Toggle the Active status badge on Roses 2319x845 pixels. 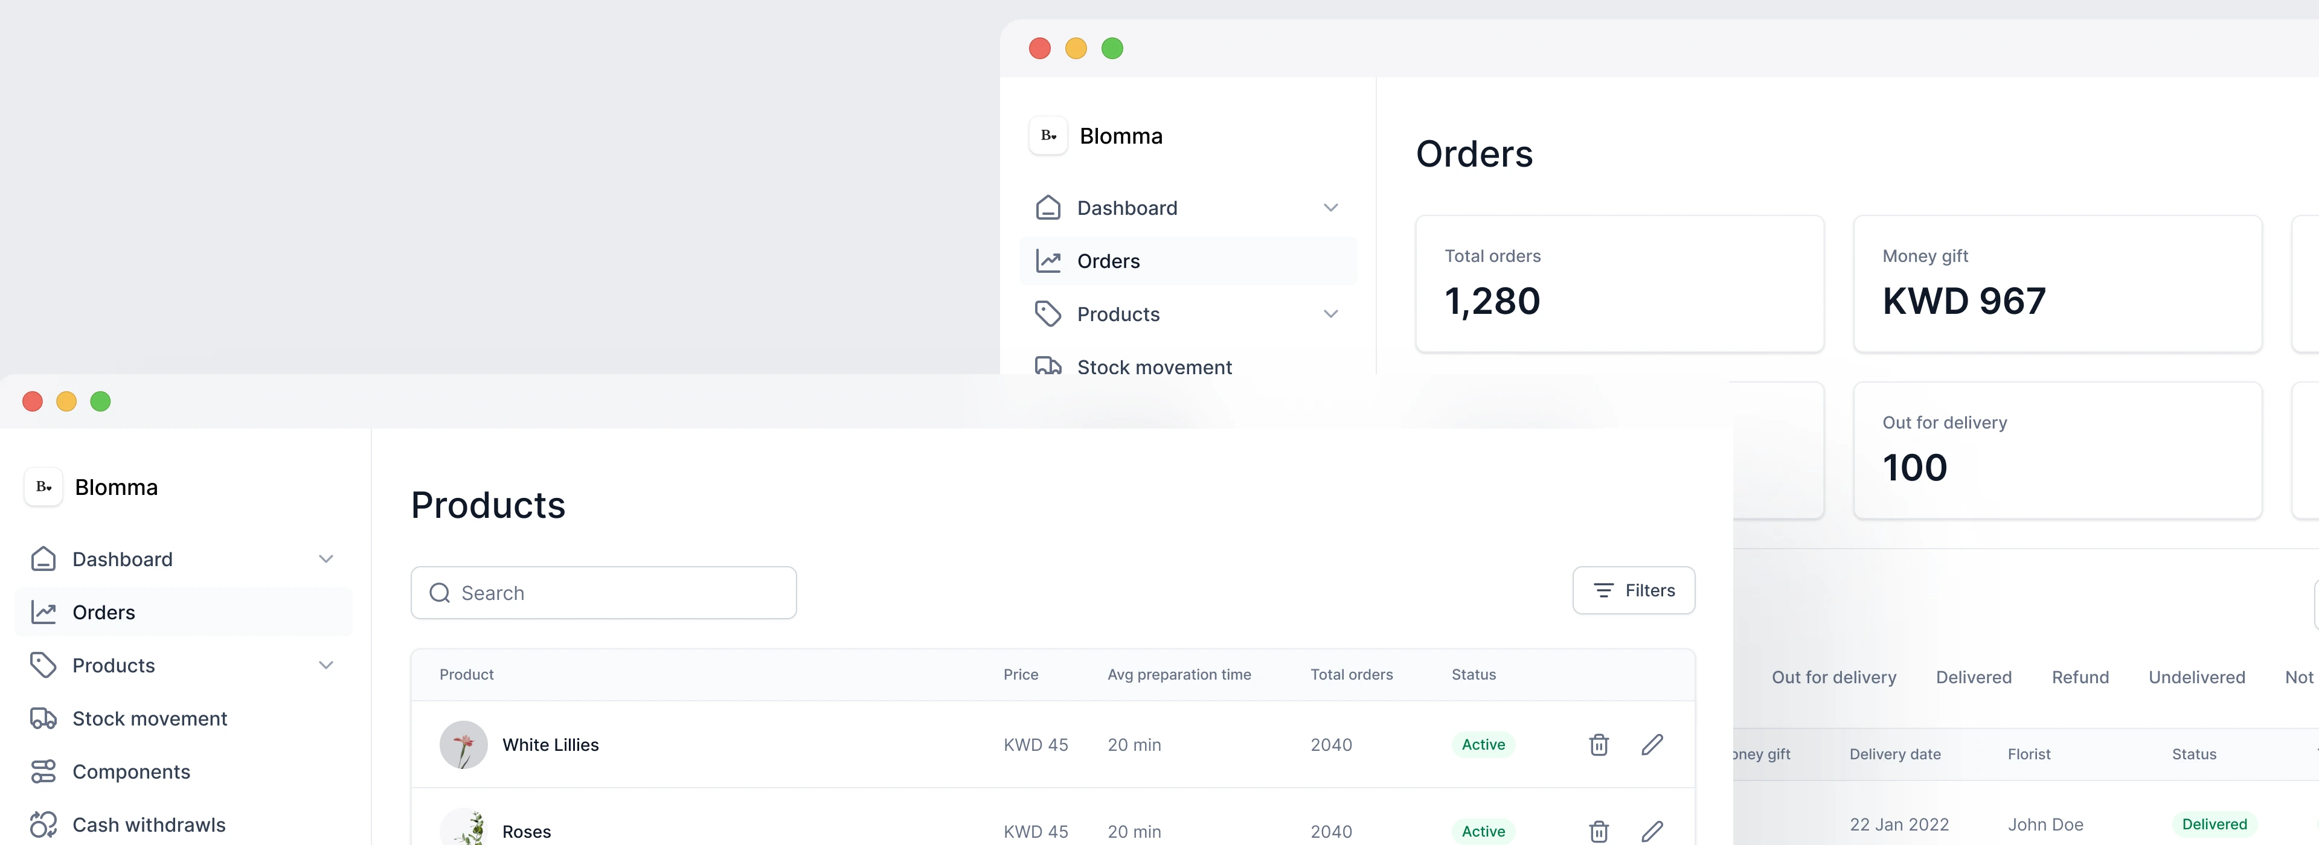pyautogui.click(x=1483, y=832)
